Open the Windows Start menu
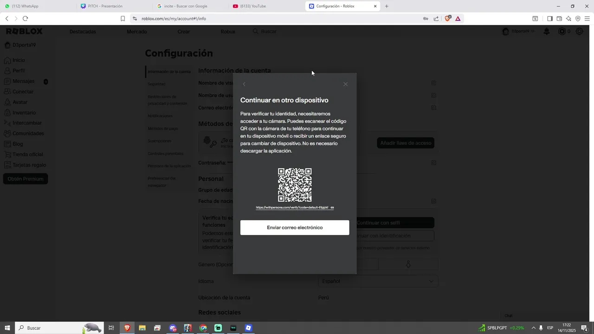This screenshot has width=594, height=334. [x=7, y=328]
